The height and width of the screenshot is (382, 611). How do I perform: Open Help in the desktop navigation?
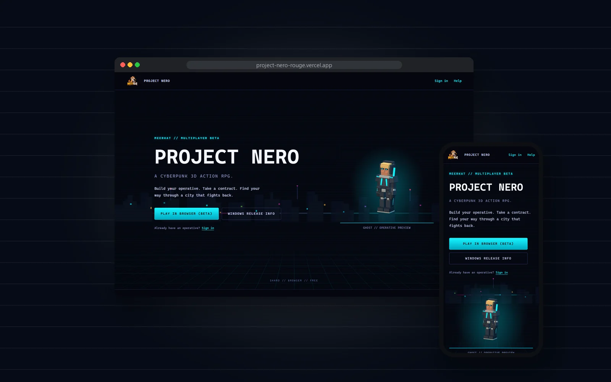click(x=457, y=81)
